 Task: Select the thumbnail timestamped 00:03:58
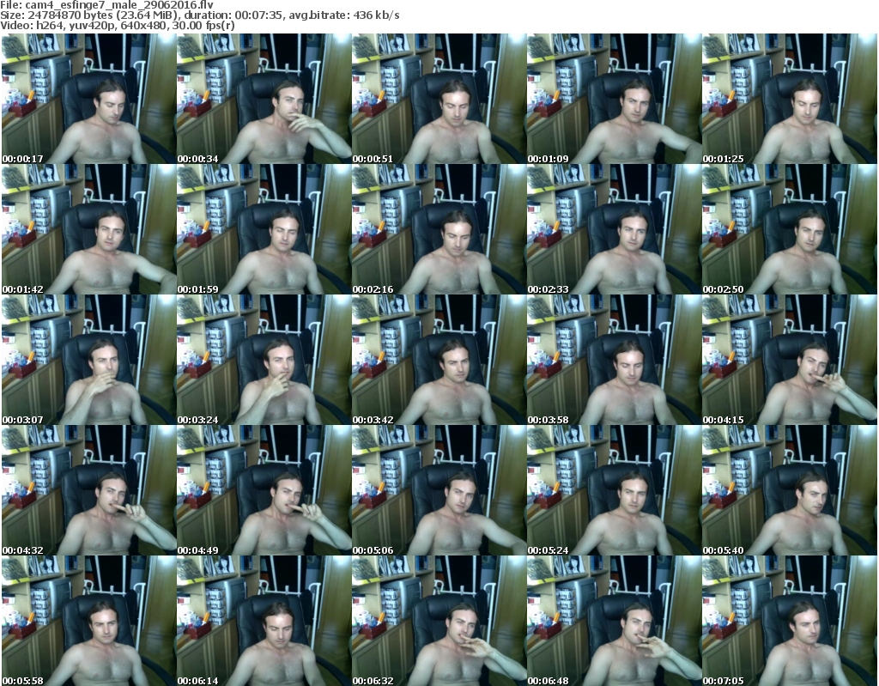point(615,360)
